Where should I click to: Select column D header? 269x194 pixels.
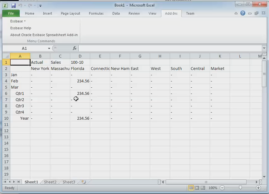pyautogui.click(x=80, y=56)
